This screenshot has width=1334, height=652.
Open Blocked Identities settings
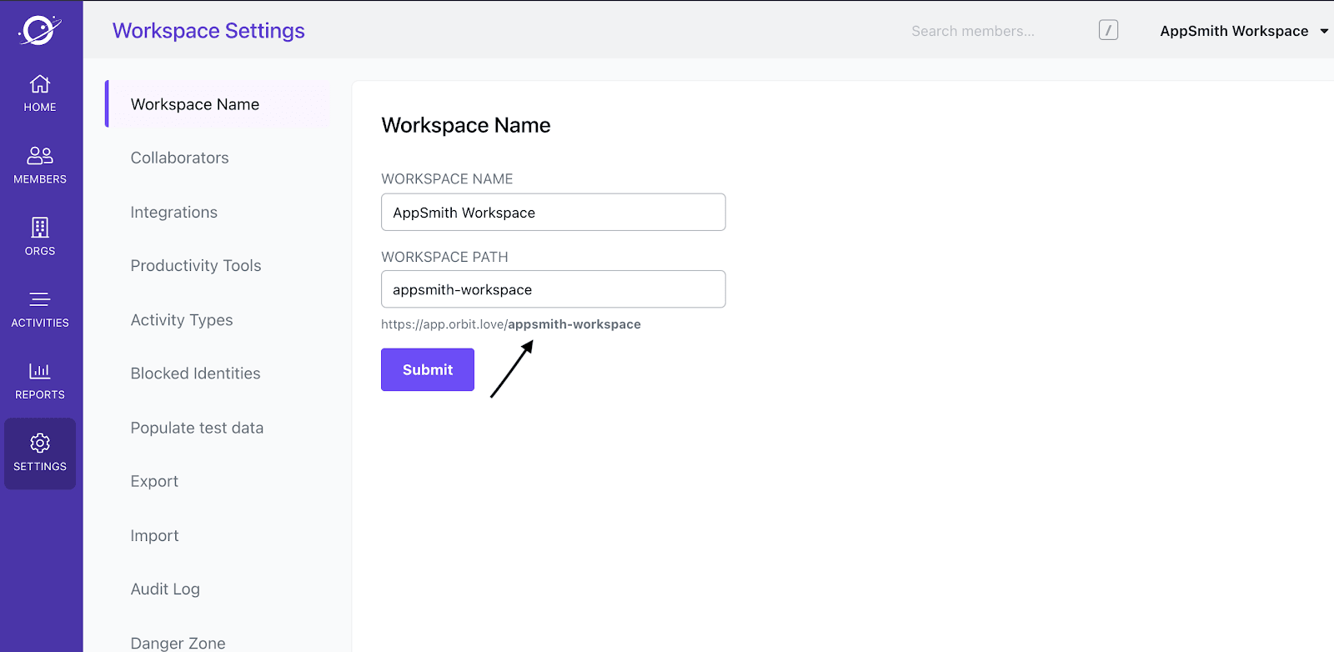[x=195, y=374]
